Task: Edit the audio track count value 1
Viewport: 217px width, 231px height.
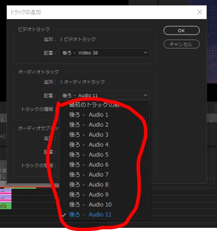Action: pyautogui.click(x=61, y=82)
